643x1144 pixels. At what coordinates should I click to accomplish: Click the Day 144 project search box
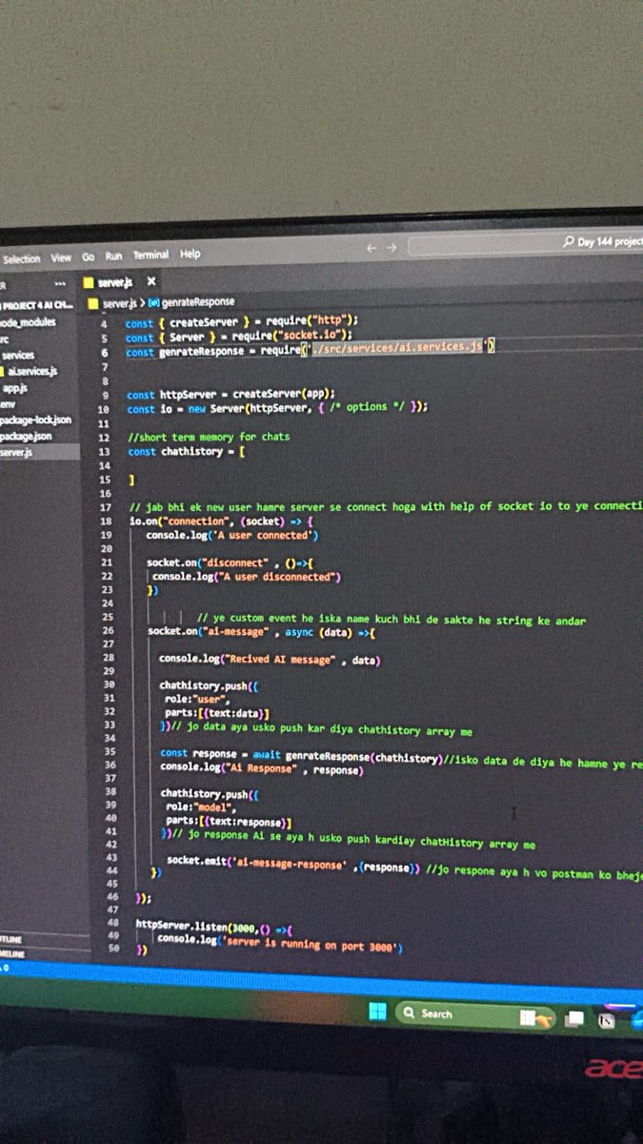(525, 245)
